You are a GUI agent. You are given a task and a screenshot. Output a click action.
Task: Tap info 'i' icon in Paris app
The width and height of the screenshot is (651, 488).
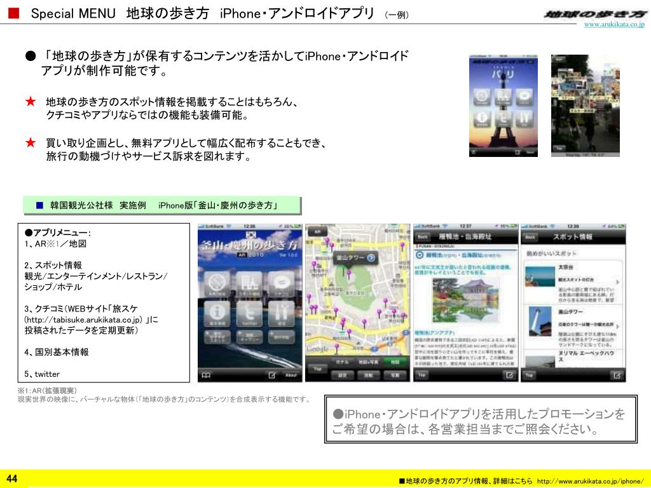tap(482, 118)
